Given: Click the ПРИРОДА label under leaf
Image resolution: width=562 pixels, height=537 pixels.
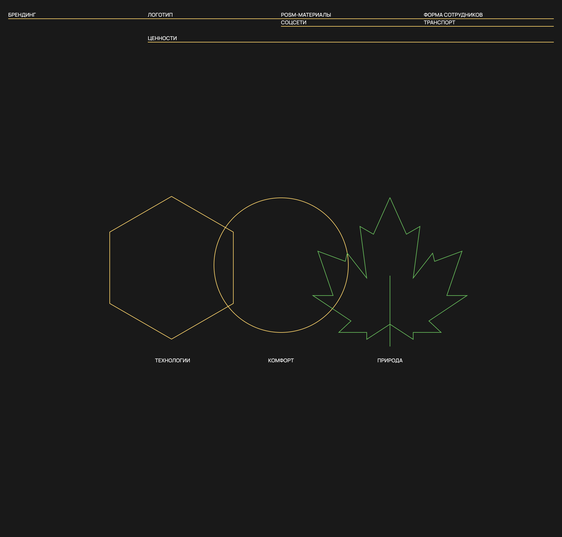Looking at the screenshot, I should click(390, 361).
